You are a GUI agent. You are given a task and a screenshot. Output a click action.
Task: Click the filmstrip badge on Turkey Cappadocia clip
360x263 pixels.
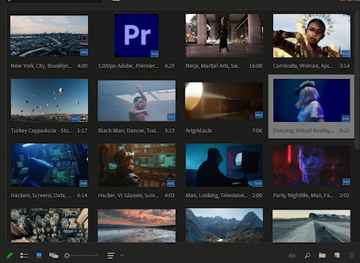point(75,118)
